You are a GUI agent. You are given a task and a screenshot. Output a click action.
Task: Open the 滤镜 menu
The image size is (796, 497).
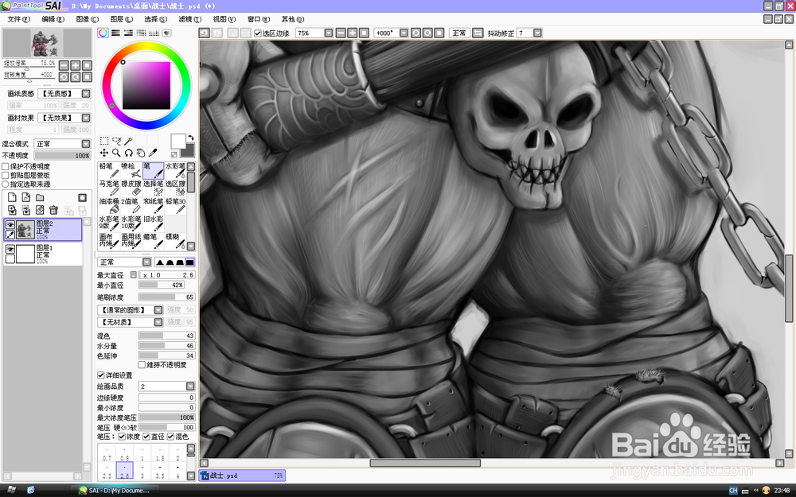tap(190, 19)
